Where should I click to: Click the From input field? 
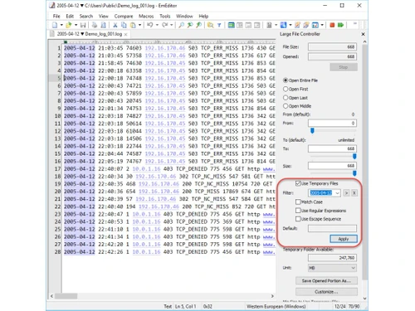pos(332,124)
